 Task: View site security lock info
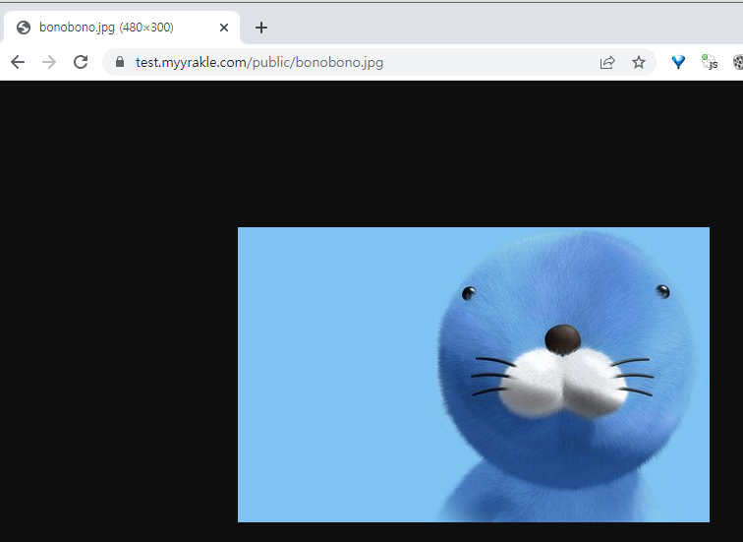click(x=120, y=62)
